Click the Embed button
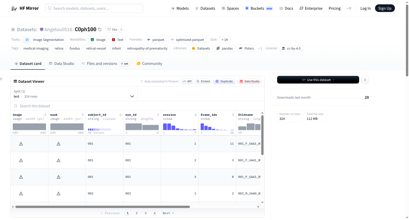The height and width of the screenshot is (220, 409). click(x=203, y=81)
